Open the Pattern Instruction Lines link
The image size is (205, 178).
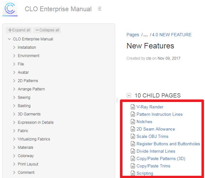(x=159, y=114)
